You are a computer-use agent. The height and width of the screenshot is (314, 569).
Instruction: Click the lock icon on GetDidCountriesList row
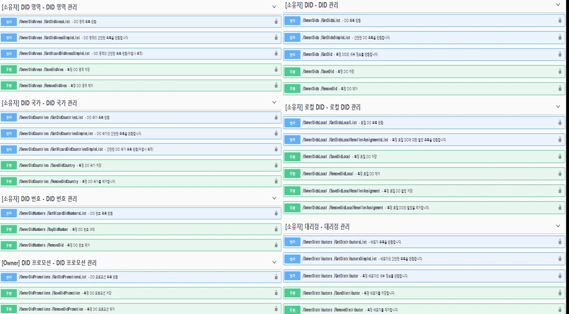tap(276, 117)
